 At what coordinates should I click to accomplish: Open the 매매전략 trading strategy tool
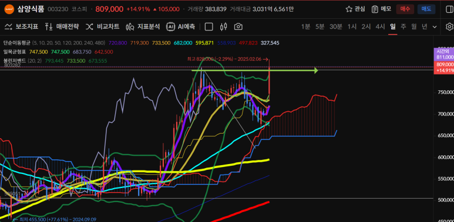(62, 27)
